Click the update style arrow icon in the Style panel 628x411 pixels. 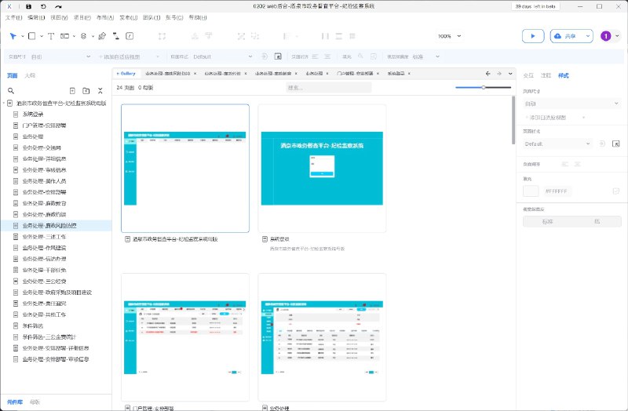click(x=602, y=144)
